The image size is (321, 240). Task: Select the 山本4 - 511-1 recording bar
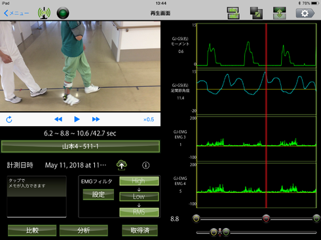[x=81, y=146]
